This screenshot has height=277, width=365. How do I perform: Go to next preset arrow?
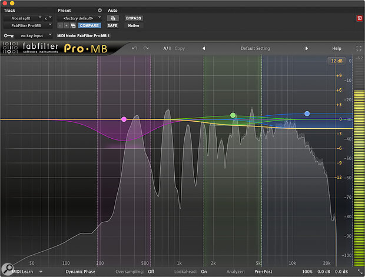pos(306,48)
